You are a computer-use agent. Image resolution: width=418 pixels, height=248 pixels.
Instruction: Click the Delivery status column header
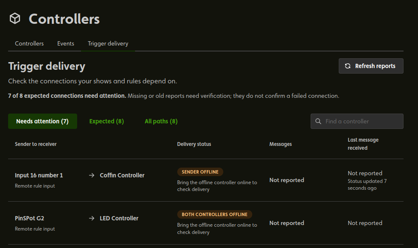(194, 144)
